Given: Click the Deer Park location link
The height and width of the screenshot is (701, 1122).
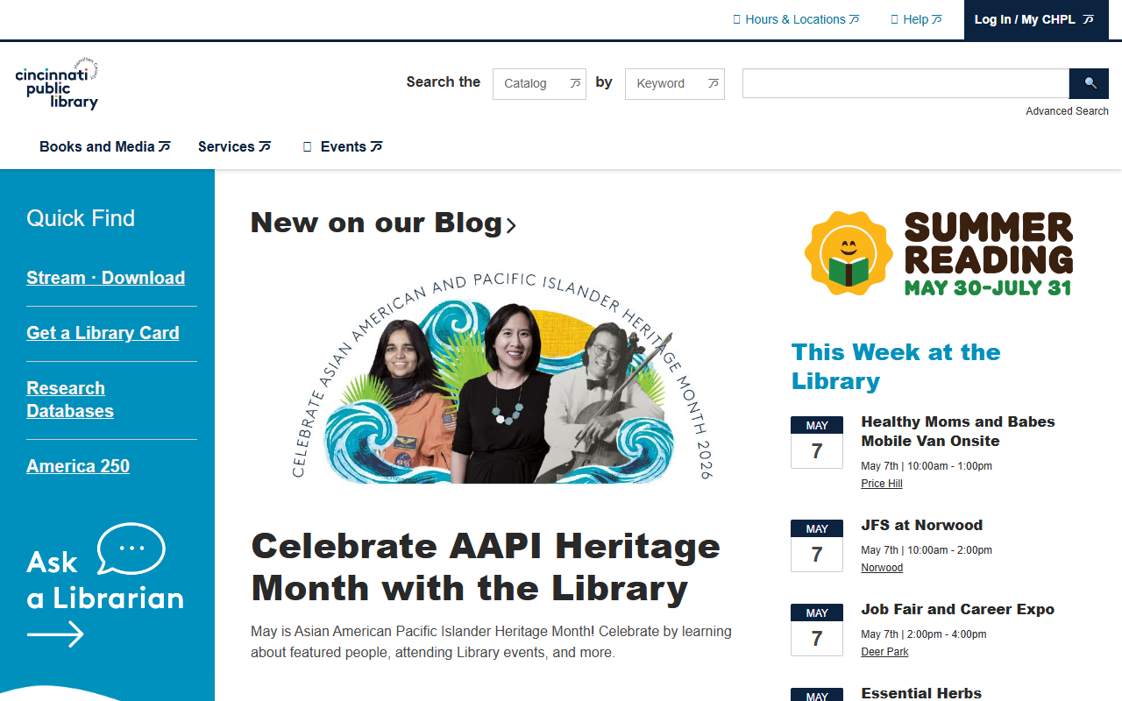Looking at the screenshot, I should 884,652.
